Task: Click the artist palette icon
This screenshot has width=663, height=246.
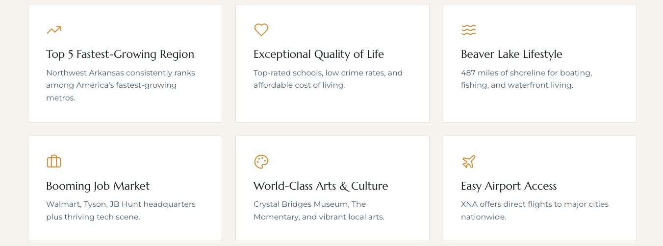Action: pyautogui.click(x=261, y=161)
